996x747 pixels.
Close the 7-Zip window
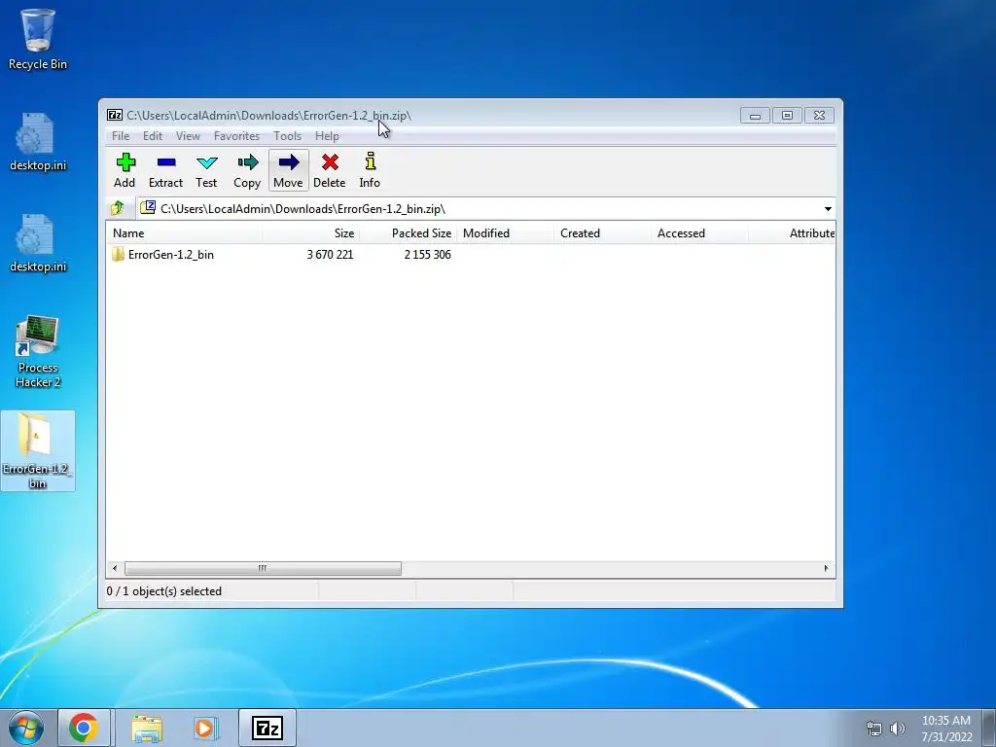point(819,116)
